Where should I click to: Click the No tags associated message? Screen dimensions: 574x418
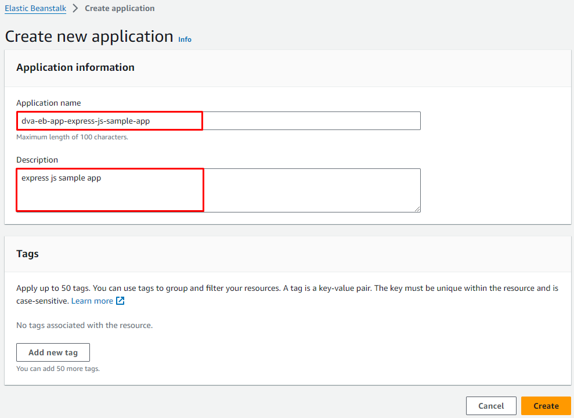(x=84, y=325)
